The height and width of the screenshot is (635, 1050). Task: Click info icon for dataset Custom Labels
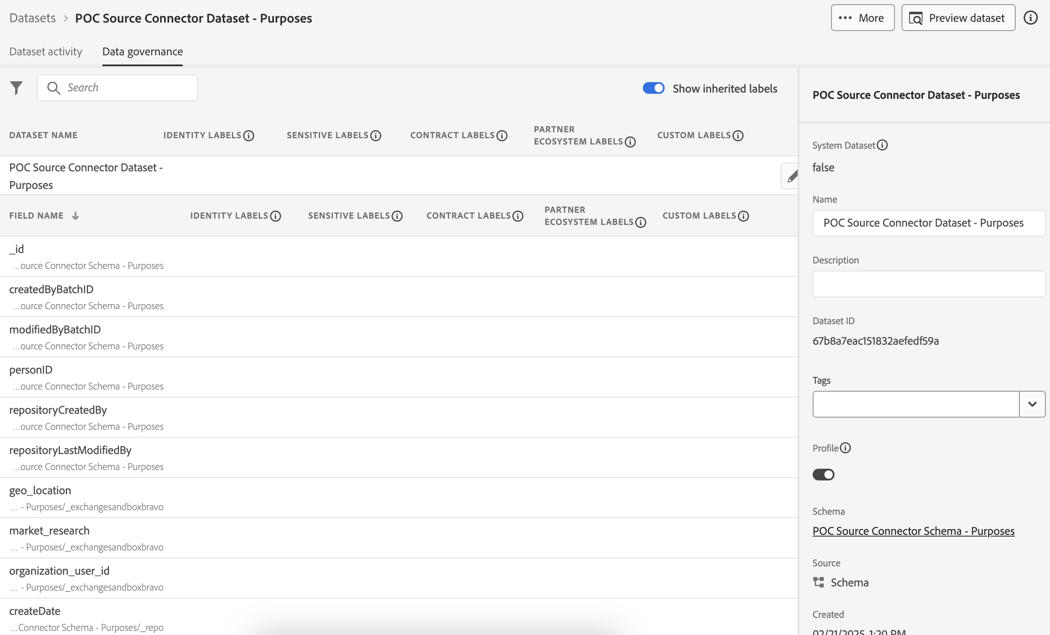[738, 135]
